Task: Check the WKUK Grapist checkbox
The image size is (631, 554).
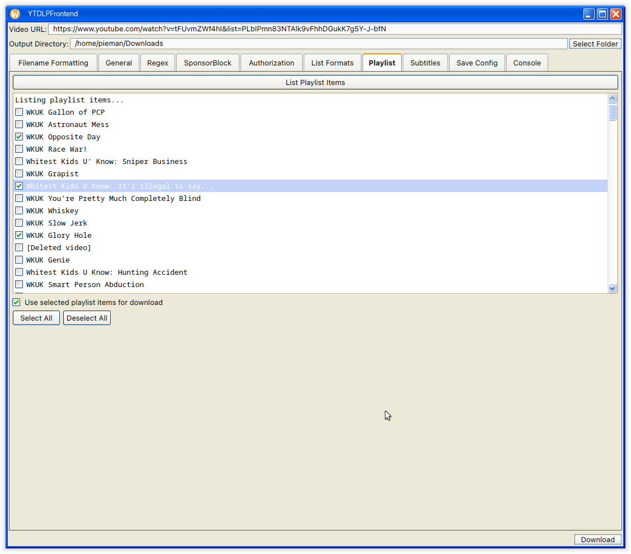Action: [x=19, y=173]
